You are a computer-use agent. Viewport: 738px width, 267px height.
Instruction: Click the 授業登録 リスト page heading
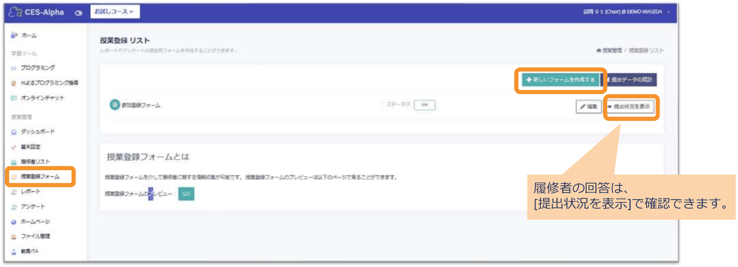coord(125,41)
